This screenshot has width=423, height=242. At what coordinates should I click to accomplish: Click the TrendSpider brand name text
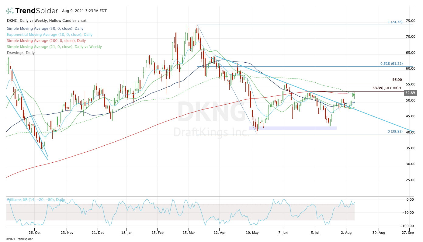click(x=36, y=11)
